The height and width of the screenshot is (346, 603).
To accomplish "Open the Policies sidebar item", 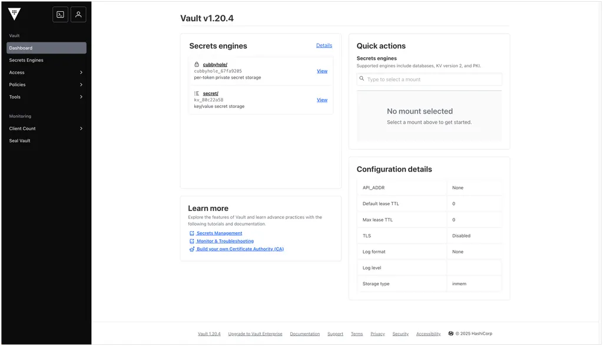I will (x=47, y=85).
